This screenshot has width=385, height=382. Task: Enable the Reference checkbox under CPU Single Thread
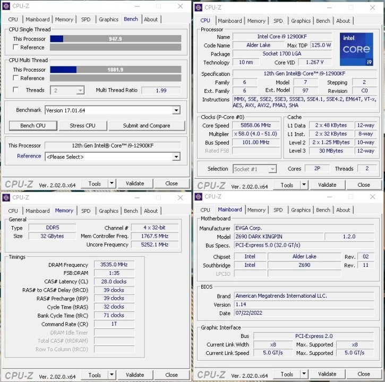pos(16,48)
